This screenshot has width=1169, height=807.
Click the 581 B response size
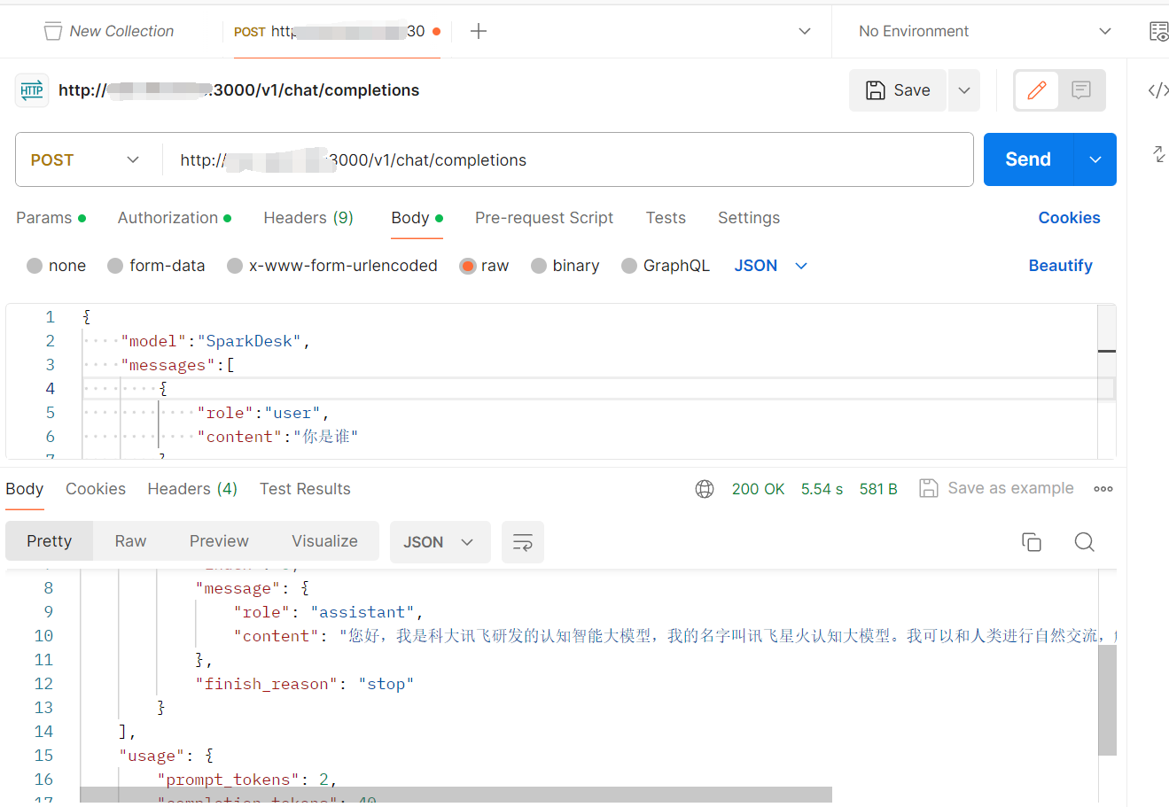pos(878,489)
